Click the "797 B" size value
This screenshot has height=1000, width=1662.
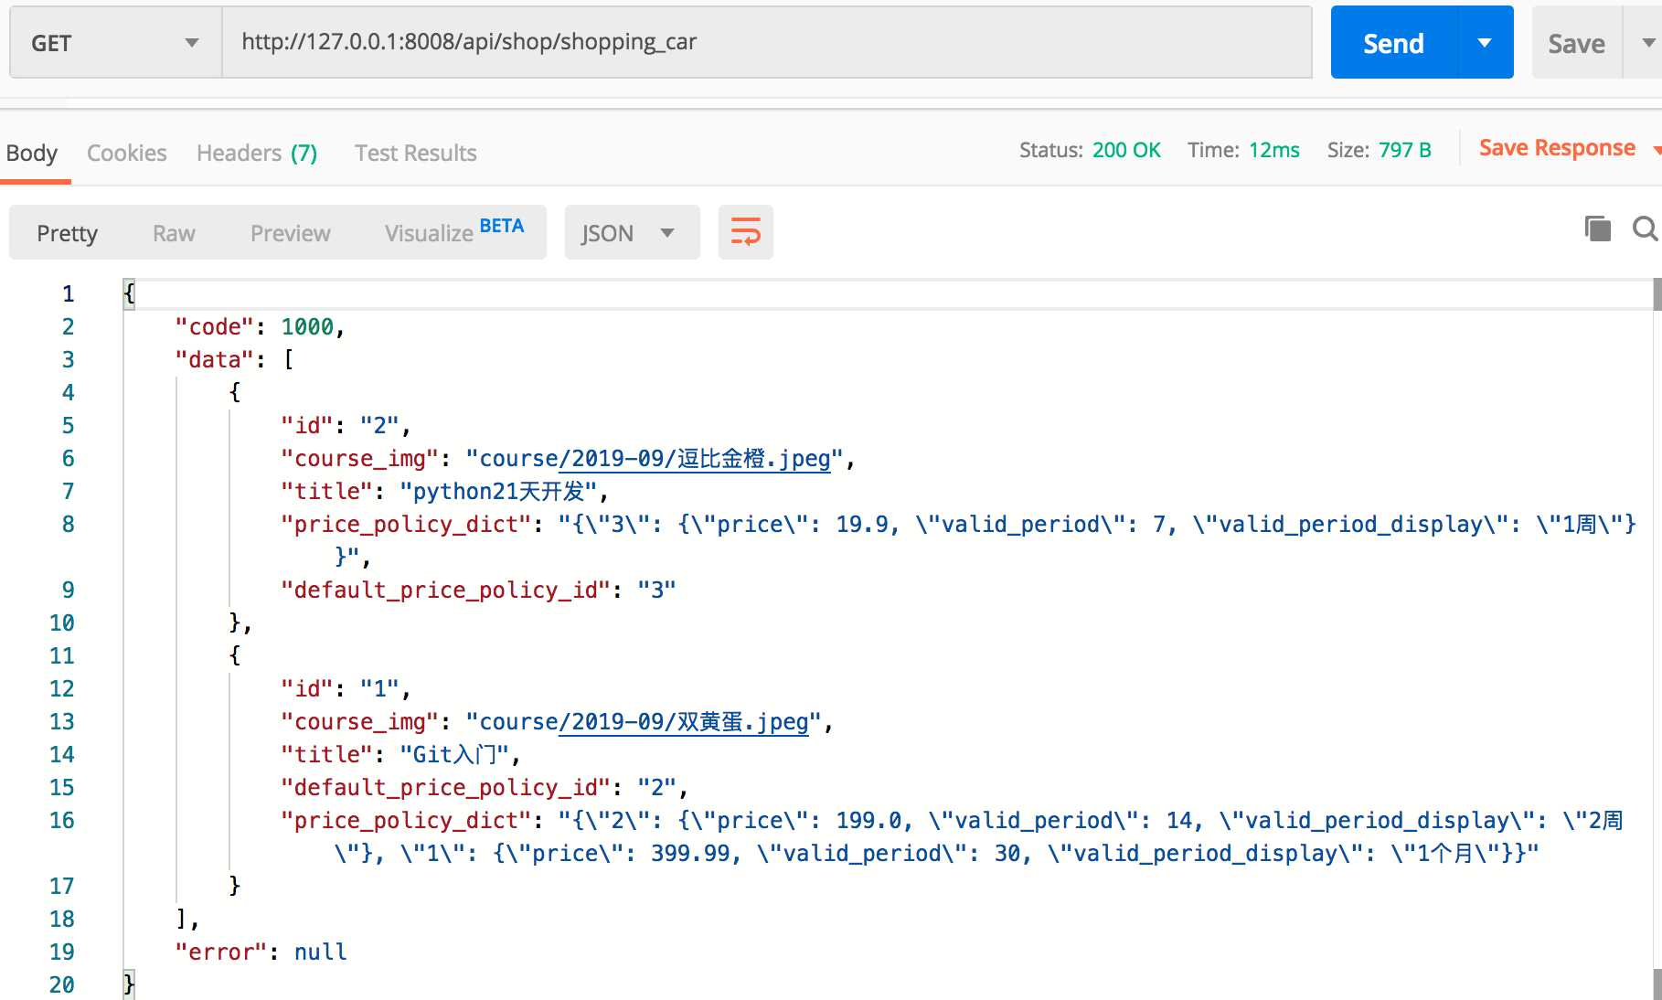[x=1405, y=150]
